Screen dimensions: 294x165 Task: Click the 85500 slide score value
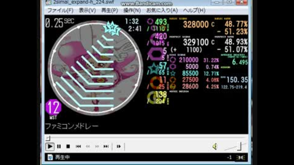190,73
